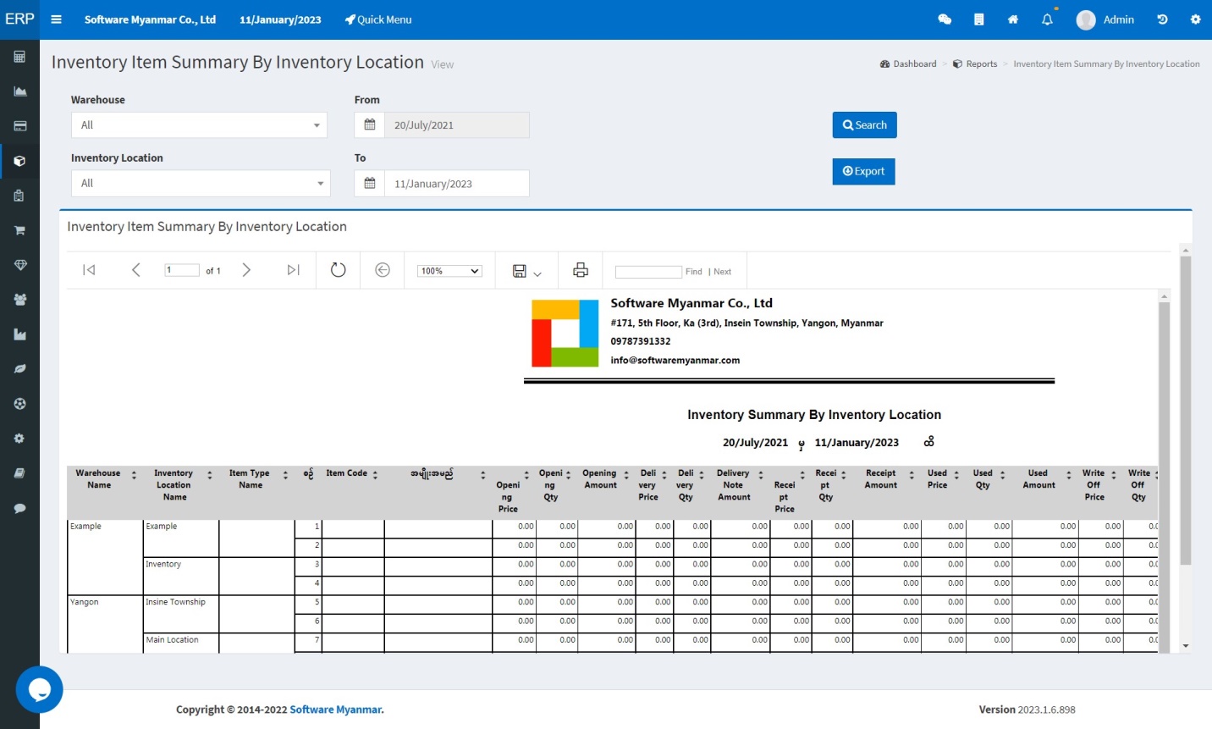Image resolution: width=1212 pixels, height=729 pixels.
Task: Print the report with printer icon
Action: [x=581, y=270]
